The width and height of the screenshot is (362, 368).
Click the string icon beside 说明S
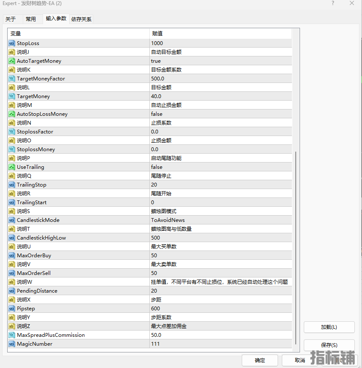coord(12,211)
